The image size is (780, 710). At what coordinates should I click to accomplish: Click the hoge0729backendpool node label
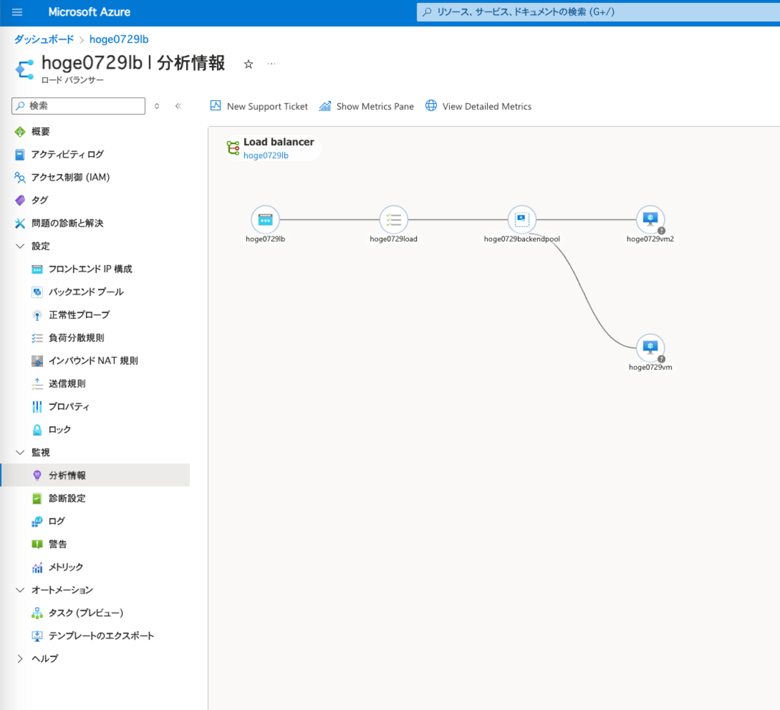(x=522, y=239)
